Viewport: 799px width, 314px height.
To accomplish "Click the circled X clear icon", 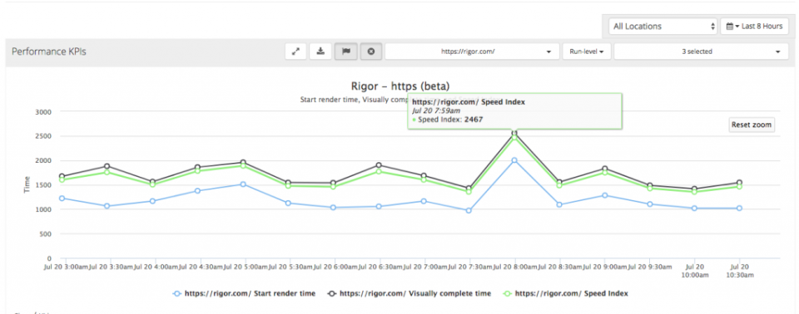I will click(371, 52).
